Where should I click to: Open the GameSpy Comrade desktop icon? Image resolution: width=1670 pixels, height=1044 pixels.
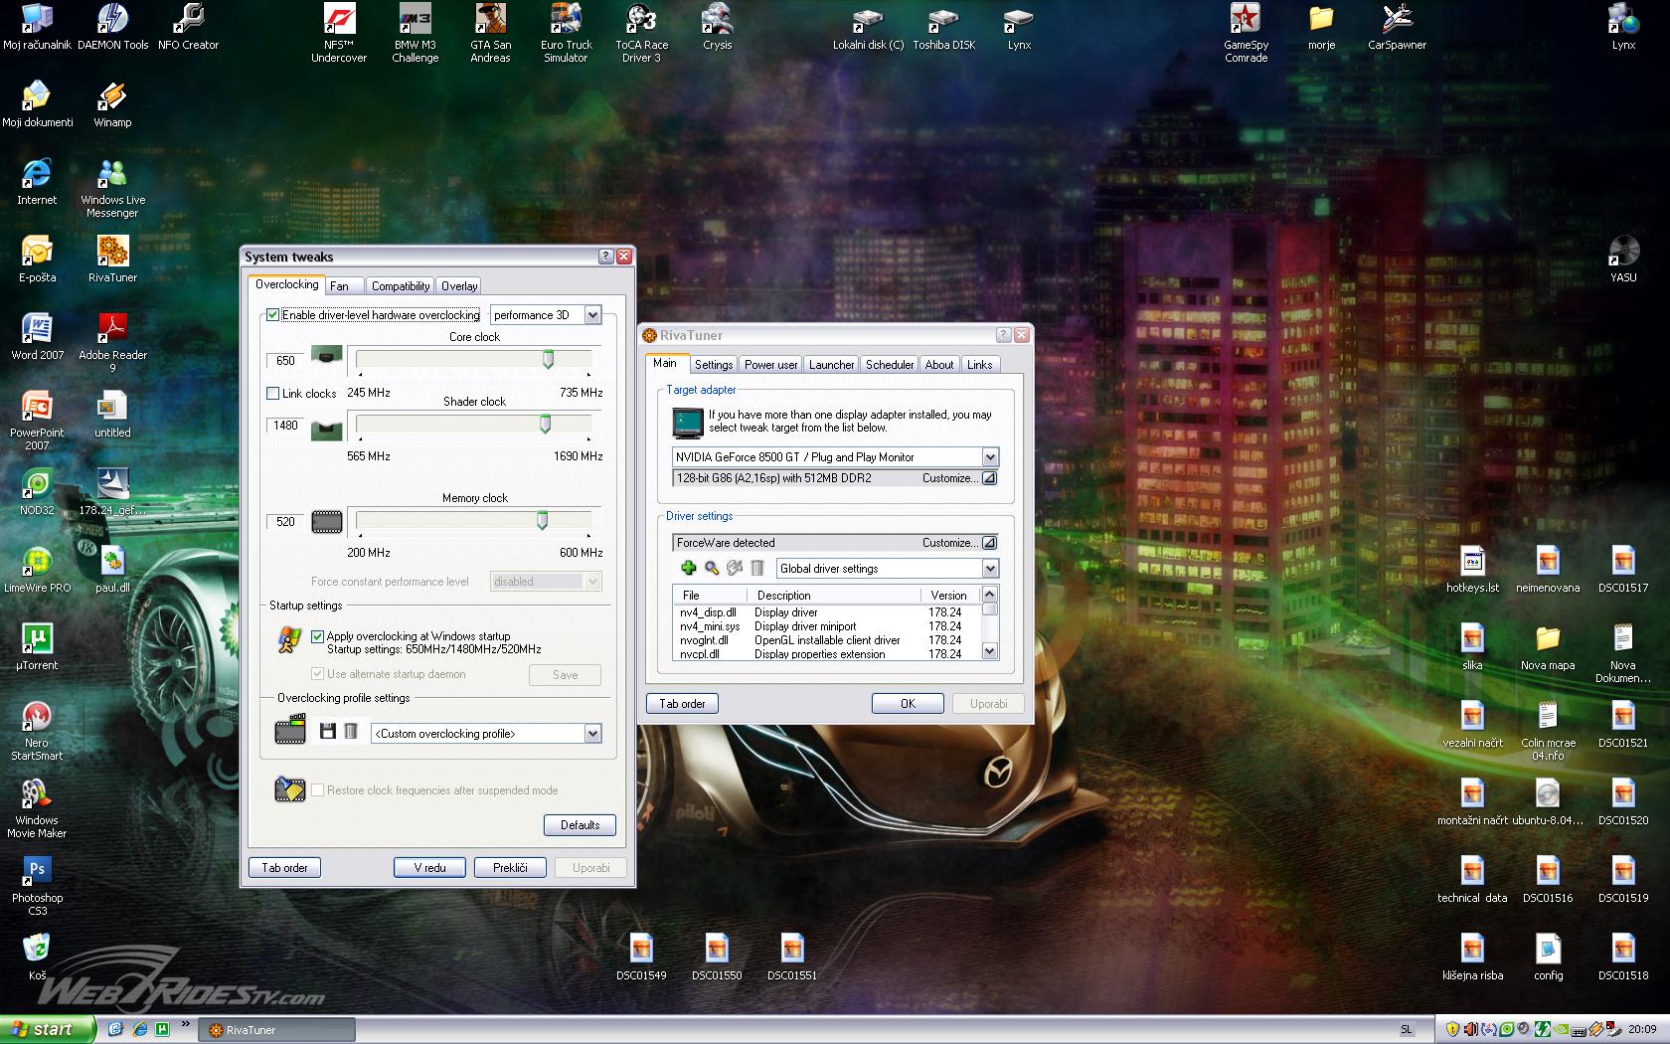(1246, 33)
